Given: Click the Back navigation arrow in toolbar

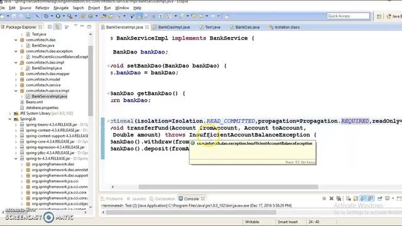Looking at the screenshot, I should point(201,16).
